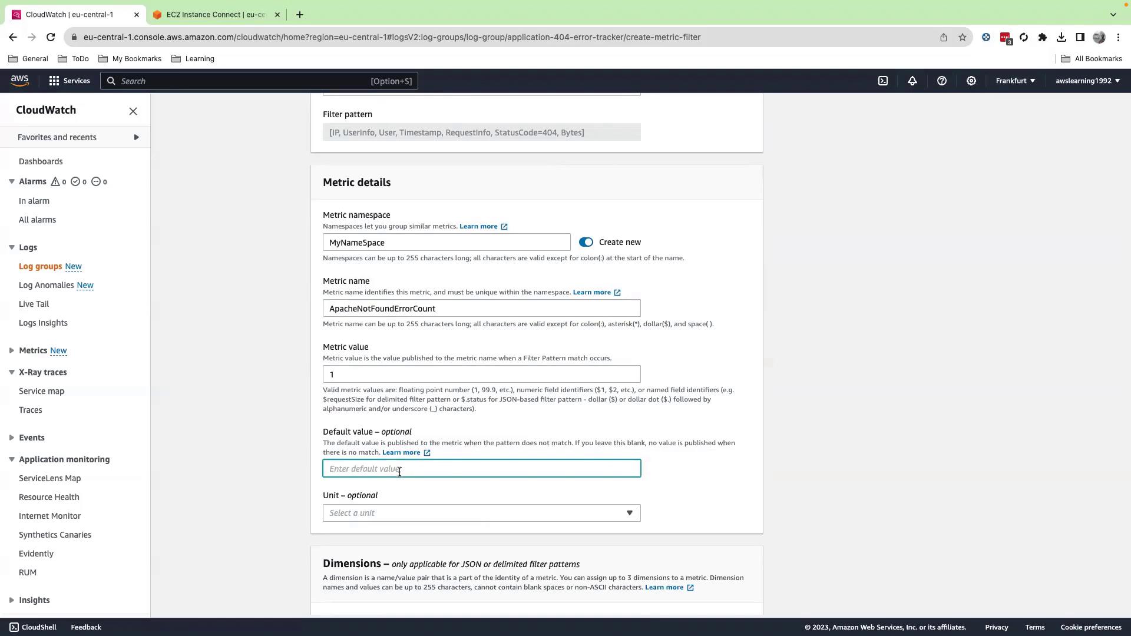The height and width of the screenshot is (636, 1131).
Task: Open Log groups in the sidebar
Action: tap(40, 266)
